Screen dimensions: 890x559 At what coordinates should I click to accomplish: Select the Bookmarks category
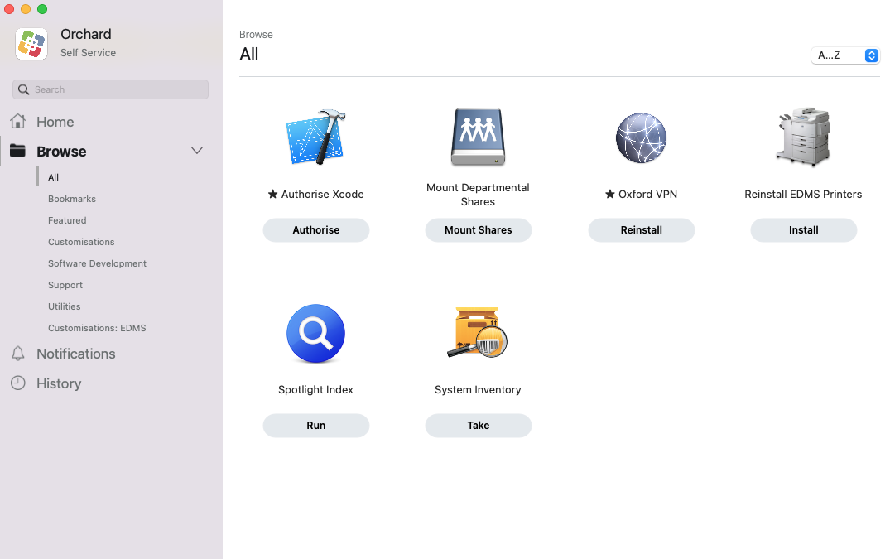pos(72,199)
